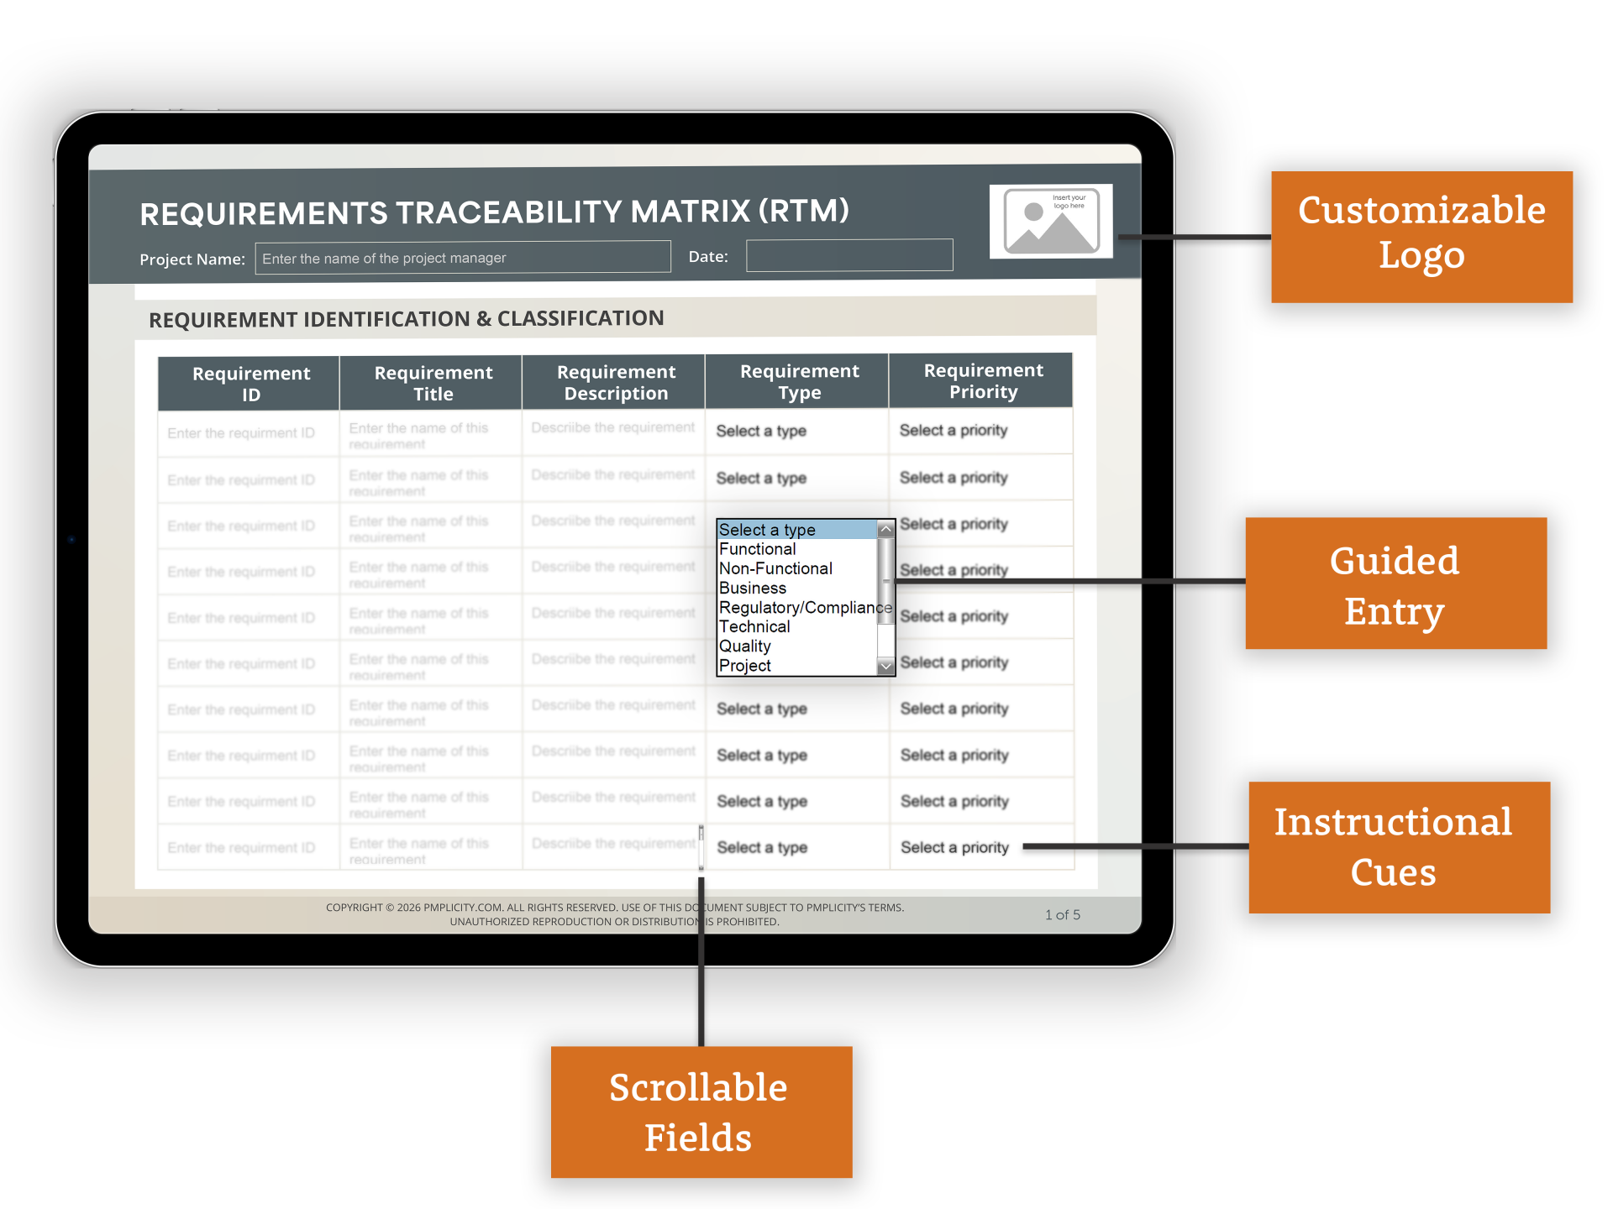Click first row Describe the requirement field
1613x1209 pixels.
613,429
